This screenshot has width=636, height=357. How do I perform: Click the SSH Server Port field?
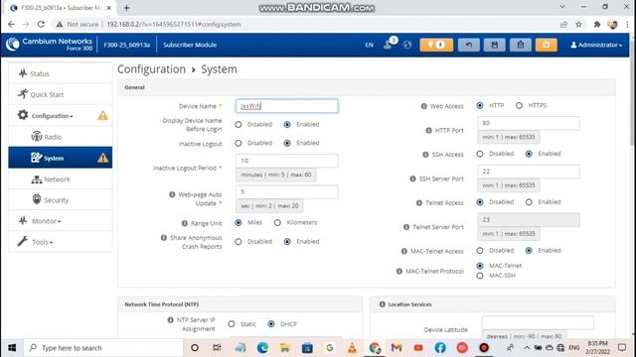pos(529,172)
